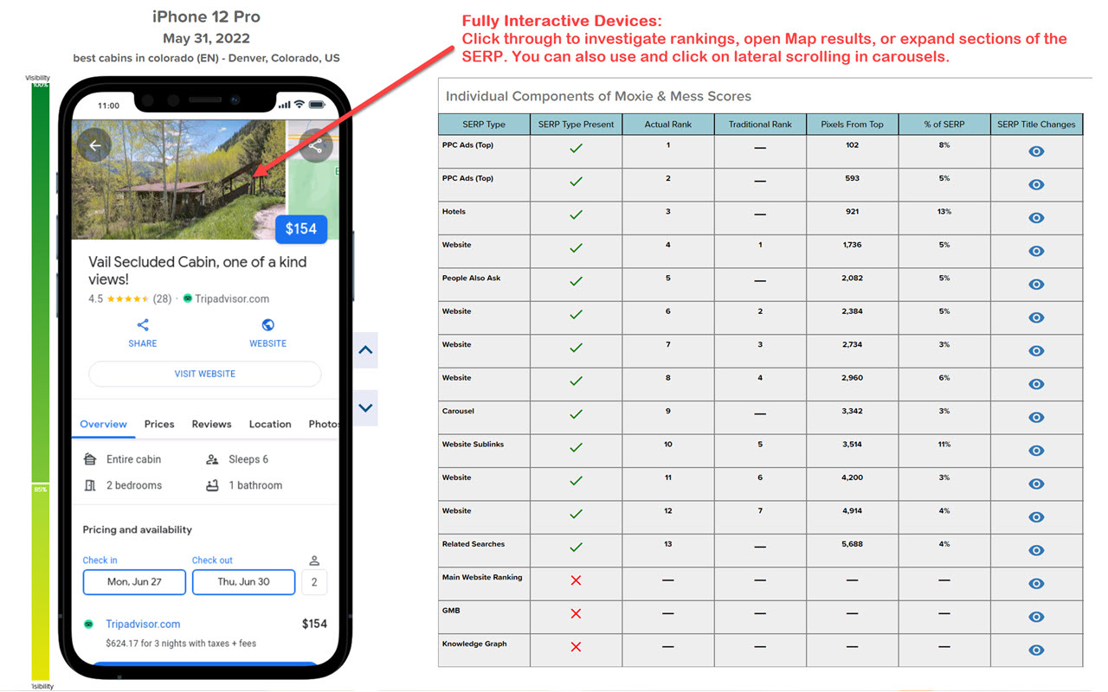Screen dimensions: 1108x692
Task: Click the up chevron beside the phone
Action: (x=365, y=350)
